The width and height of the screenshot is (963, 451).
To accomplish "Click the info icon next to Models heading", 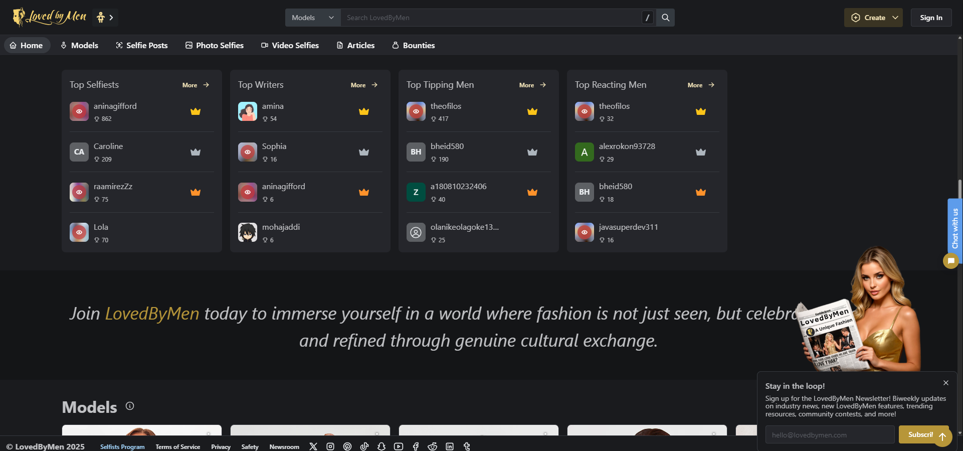I will click(x=130, y=406).
